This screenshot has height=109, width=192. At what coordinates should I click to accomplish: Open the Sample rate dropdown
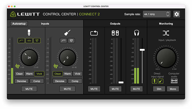tap(157, 14)
